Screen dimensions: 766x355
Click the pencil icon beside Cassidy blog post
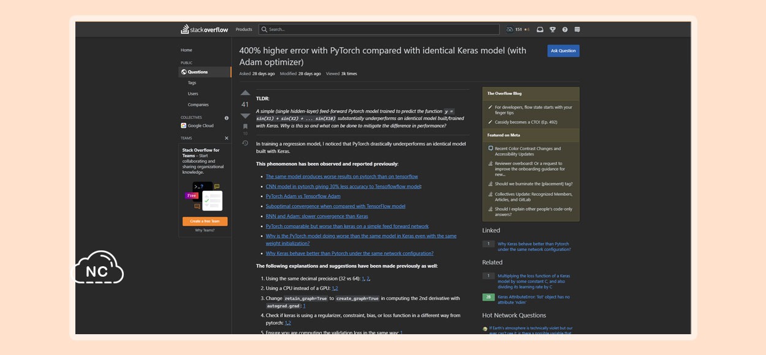click(x=490, y=122)
